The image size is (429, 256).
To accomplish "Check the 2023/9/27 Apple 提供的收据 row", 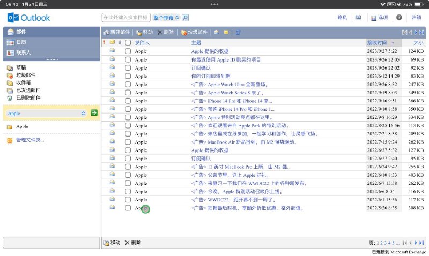I will coord(128,51).
